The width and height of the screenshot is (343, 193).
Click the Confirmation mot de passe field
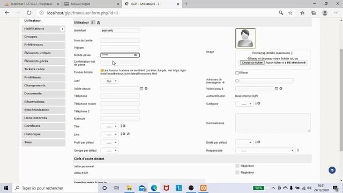click(x=120, y=63)
